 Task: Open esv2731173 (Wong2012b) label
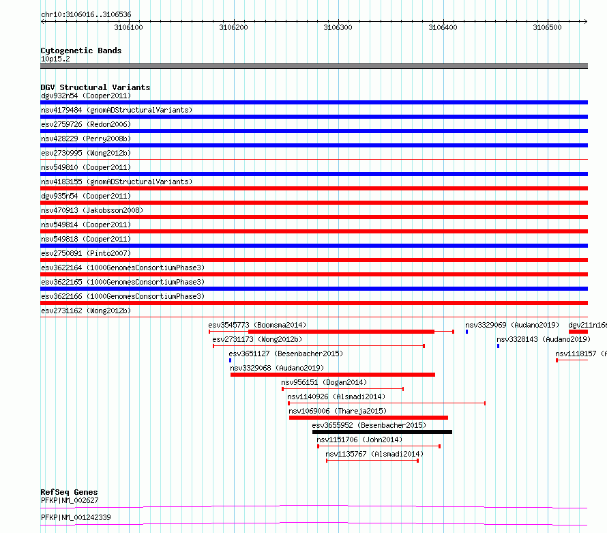coord(257,339)
